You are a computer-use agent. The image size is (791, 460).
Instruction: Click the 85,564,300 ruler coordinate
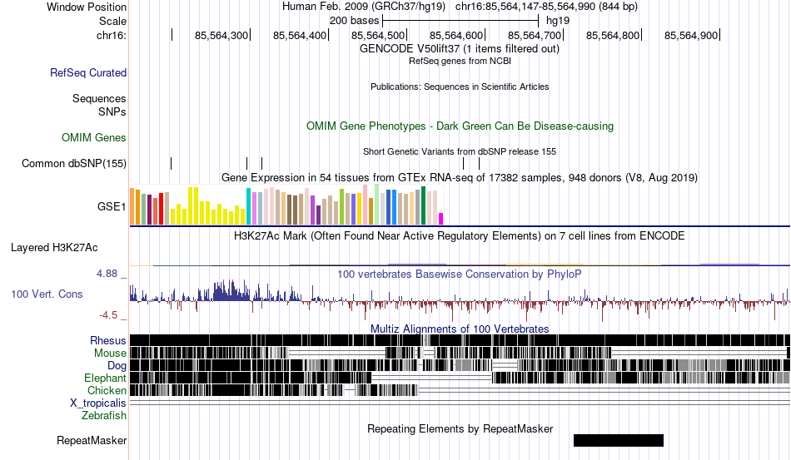click(221, 35)
